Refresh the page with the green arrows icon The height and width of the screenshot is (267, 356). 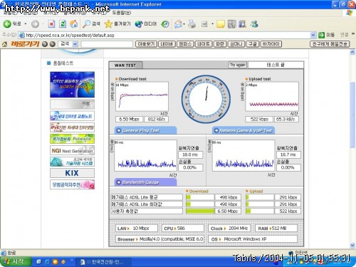point(63,24)
